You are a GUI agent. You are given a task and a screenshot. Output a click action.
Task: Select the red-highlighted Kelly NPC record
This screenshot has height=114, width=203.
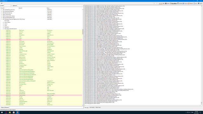tap(41, 40)
